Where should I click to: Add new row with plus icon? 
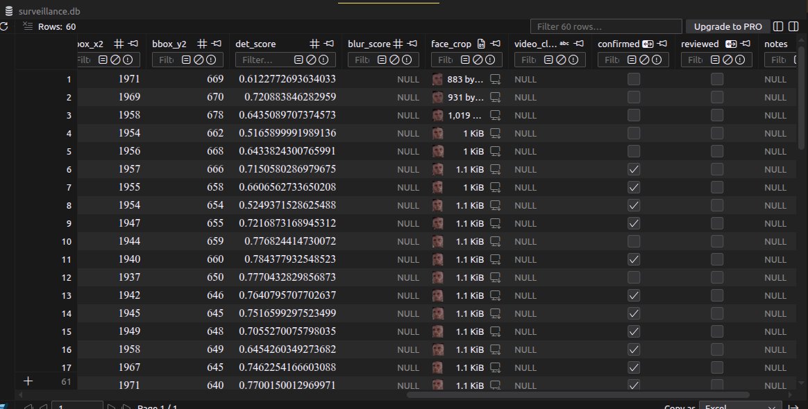click(x=28, y=381)
